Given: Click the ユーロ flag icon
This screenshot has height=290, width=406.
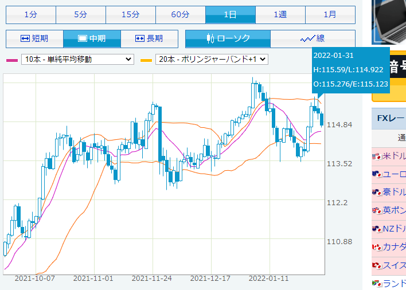Looking at the screenshot, I should click(x=377, y=174).
